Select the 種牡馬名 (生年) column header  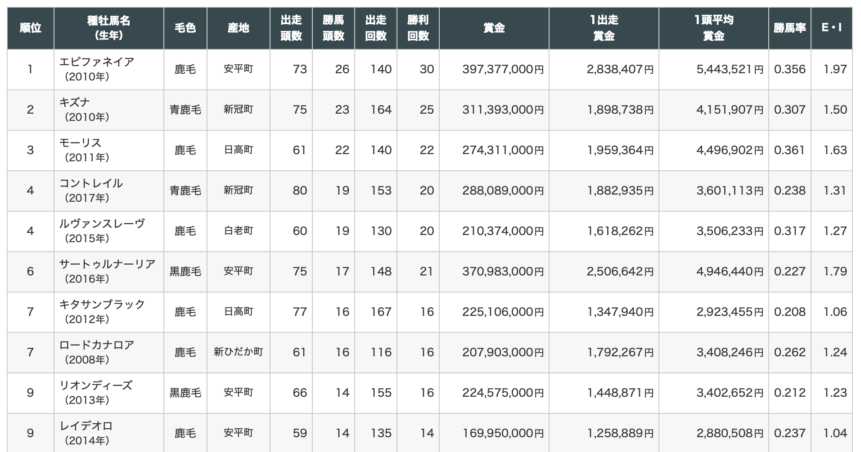(x=108, y=28)
